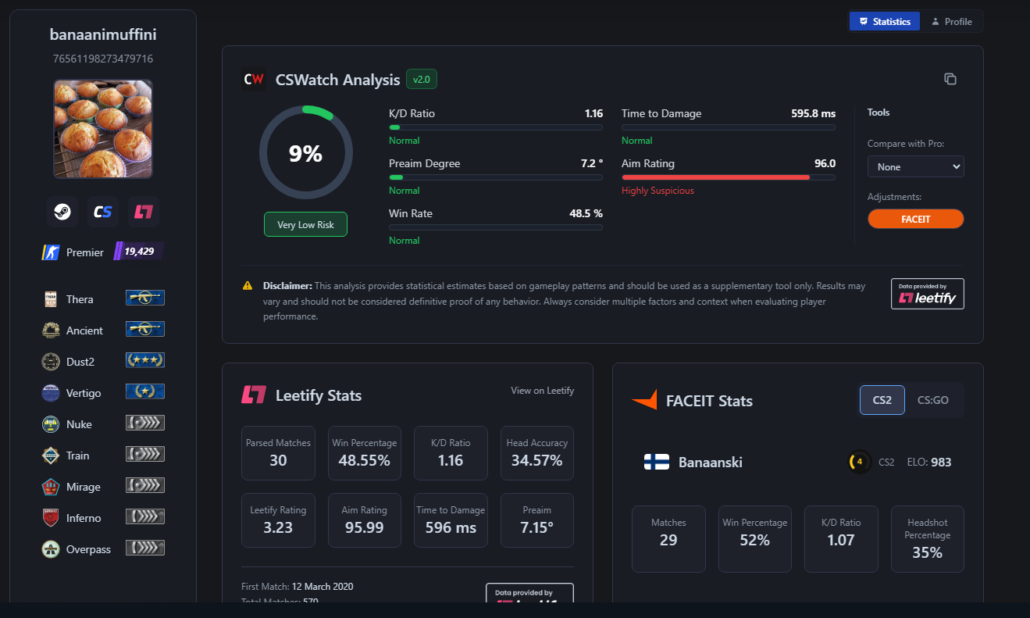
Task: Click the Leetify Rating 3.23 card
Action: [278, 520]
